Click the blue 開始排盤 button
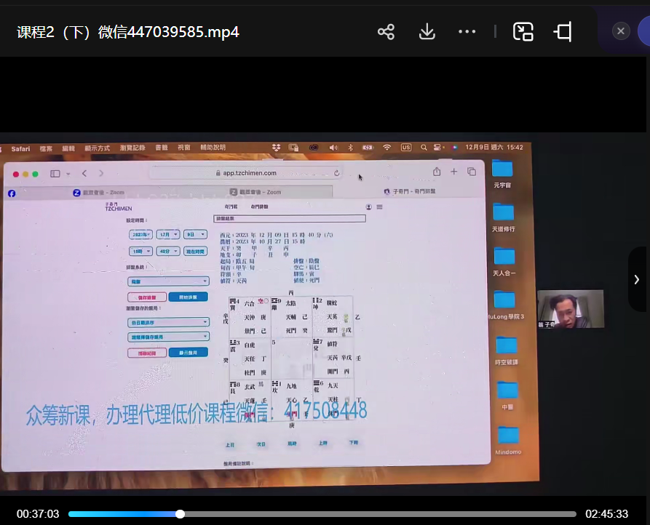Image resolution: width=650 pixels, height=525 pixels. click(183, 297)
